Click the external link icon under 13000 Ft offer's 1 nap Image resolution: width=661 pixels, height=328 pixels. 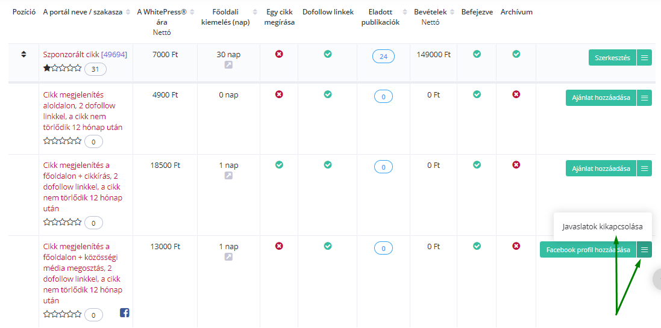(228, 257)
